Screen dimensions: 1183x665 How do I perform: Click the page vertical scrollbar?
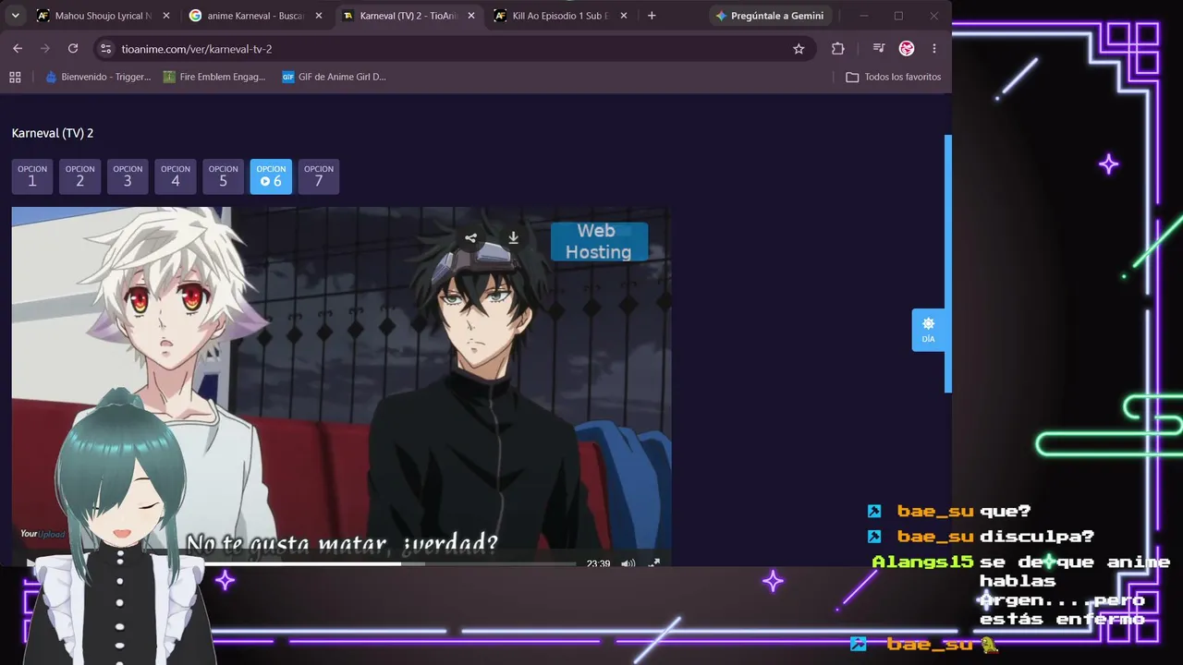click(x=947, y=263)
